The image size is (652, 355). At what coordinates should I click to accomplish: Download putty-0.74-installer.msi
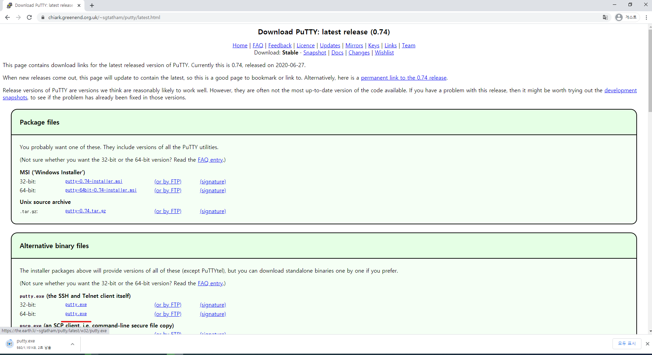pyautogui.click(x=94, y=181)
